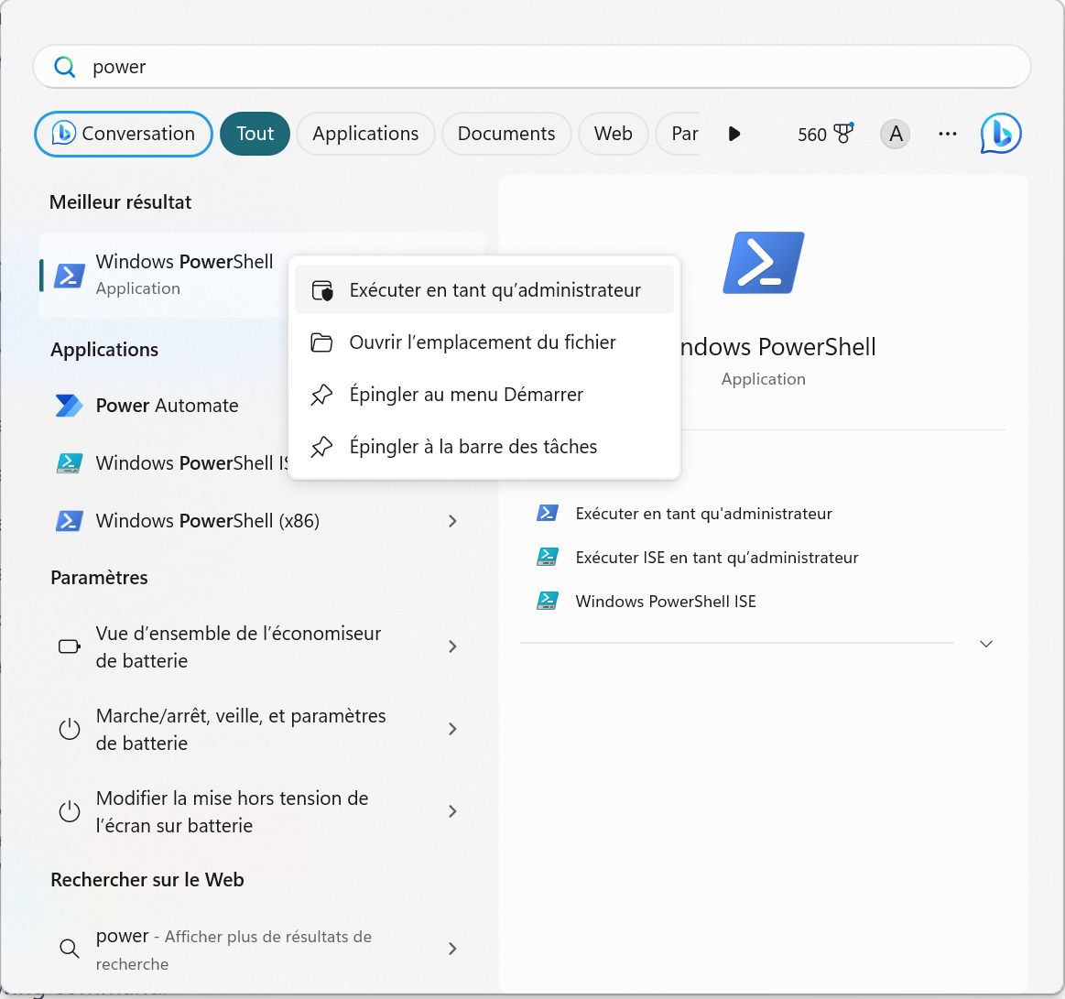Select the Tout filter tab
The width and height of the screenshot is (1065, 999).
click(x=255, y=134)
